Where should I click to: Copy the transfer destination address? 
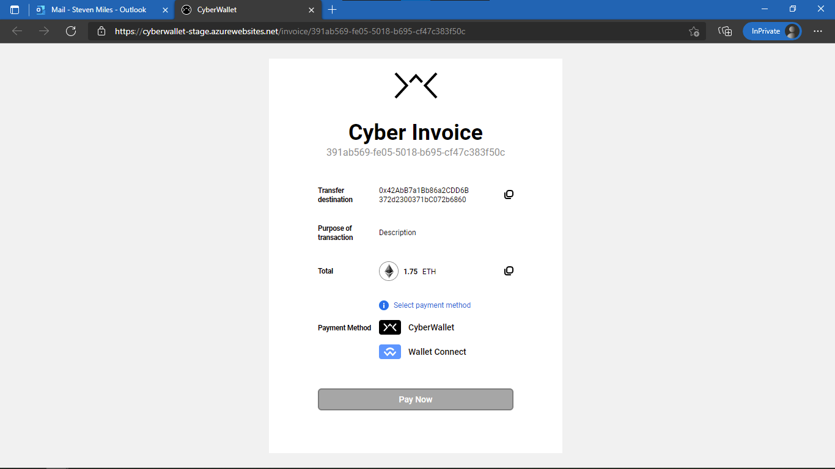pos(509,194)
